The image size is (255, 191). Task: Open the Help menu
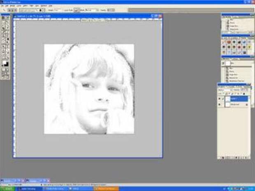pyautogui.click(x=51, y=6)
